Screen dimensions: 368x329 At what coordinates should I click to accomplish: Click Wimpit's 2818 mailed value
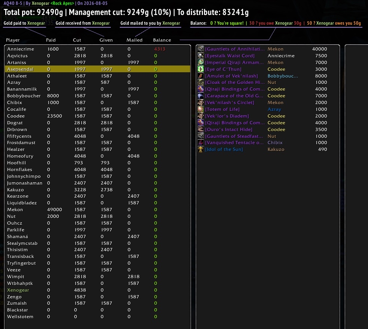[134, 277]
